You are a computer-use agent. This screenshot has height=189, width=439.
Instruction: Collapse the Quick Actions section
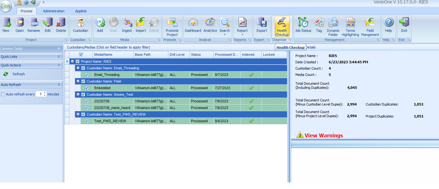(59, 65)
